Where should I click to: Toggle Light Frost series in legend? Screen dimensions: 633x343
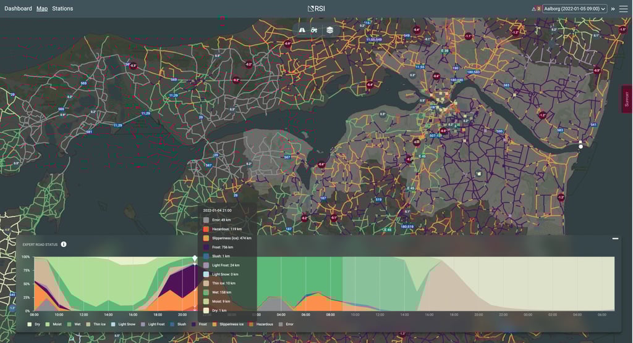(x=153, y=324)
